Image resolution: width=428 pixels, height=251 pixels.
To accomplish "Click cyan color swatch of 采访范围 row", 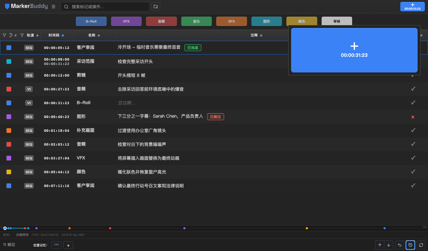I will [x=9, y=61].
